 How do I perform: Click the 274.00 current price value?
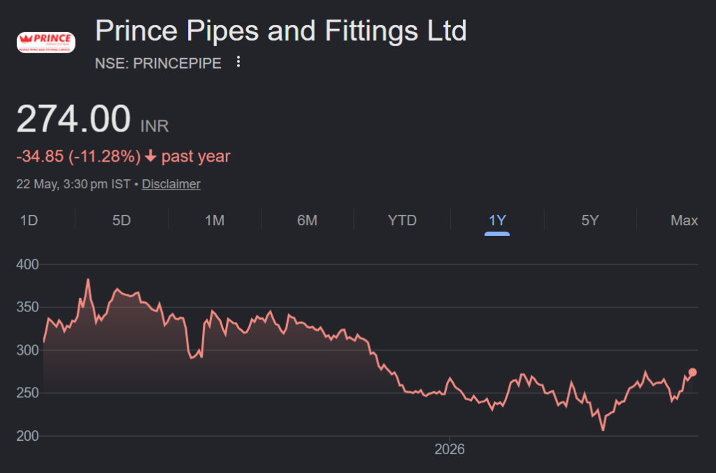tap(73, 119)
